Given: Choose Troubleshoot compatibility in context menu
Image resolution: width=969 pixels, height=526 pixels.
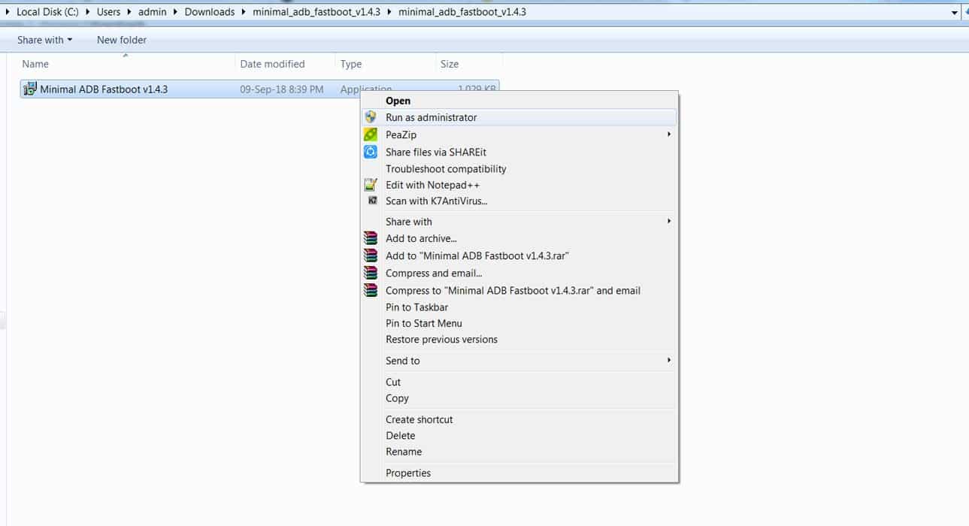Looking at the screenshot, I should coord(446,169).
